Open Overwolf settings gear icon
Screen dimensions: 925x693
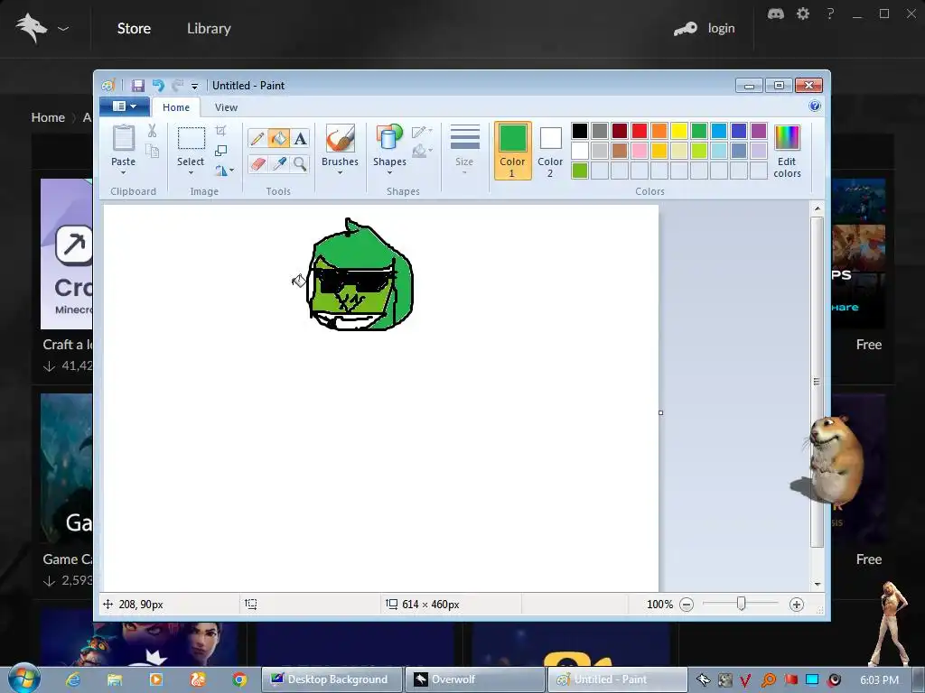[x=803, y=14]
